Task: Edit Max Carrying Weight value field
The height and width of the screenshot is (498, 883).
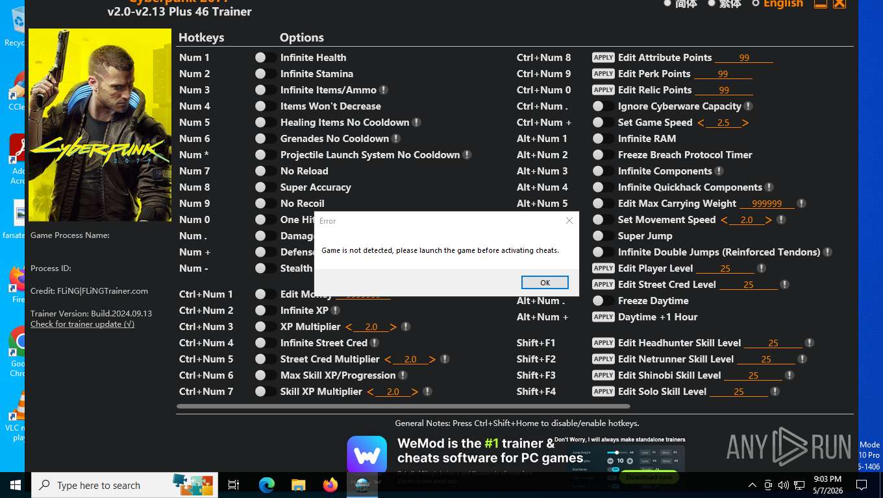Action: [x=767, y=204]
